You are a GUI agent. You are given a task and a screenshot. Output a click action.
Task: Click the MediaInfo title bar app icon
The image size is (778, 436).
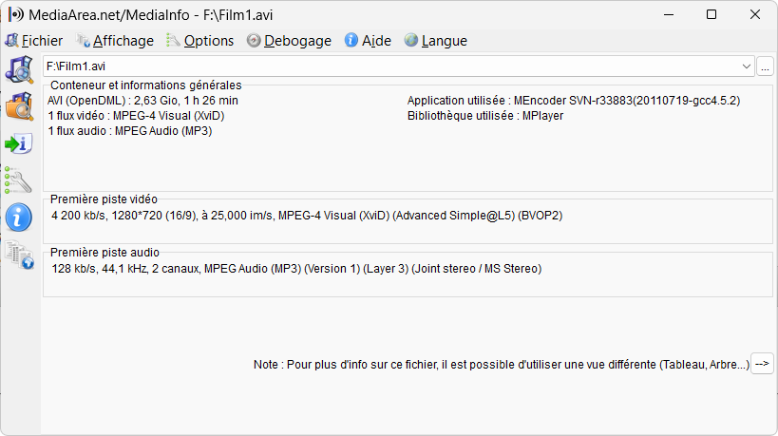(x=16, y=14)
